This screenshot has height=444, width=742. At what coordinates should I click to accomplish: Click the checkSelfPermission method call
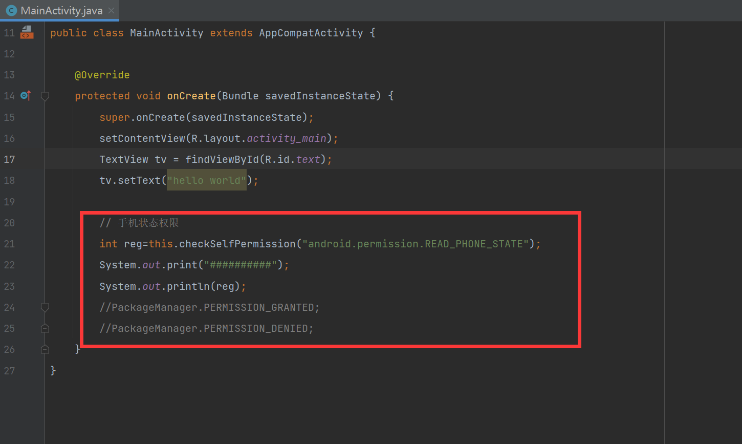tap(237, 244)
